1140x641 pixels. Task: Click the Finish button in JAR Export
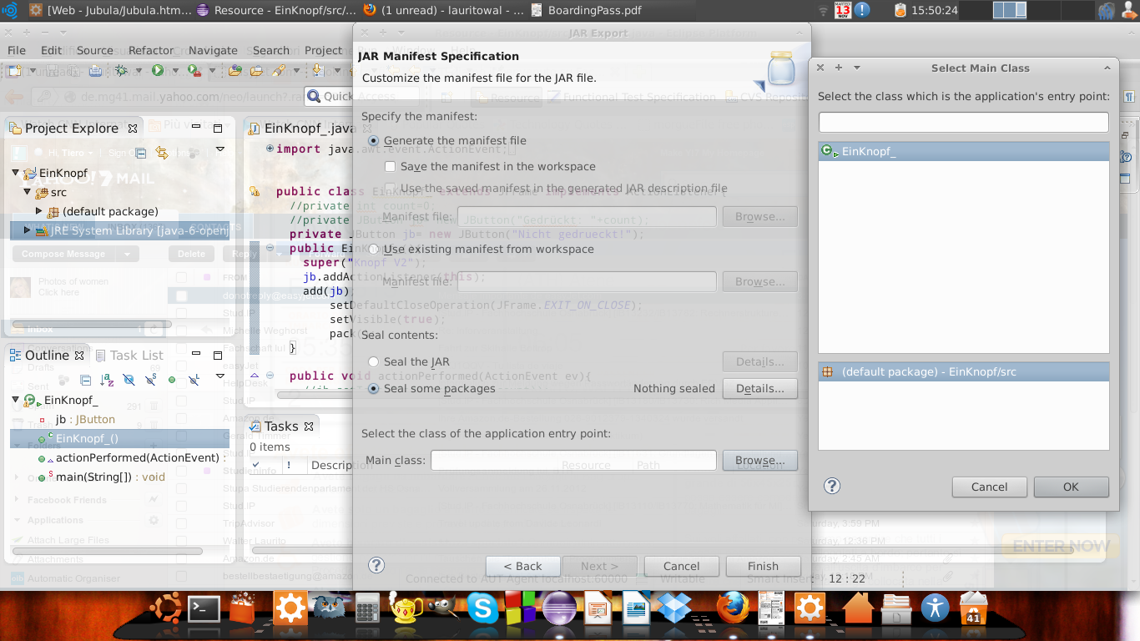763,566
